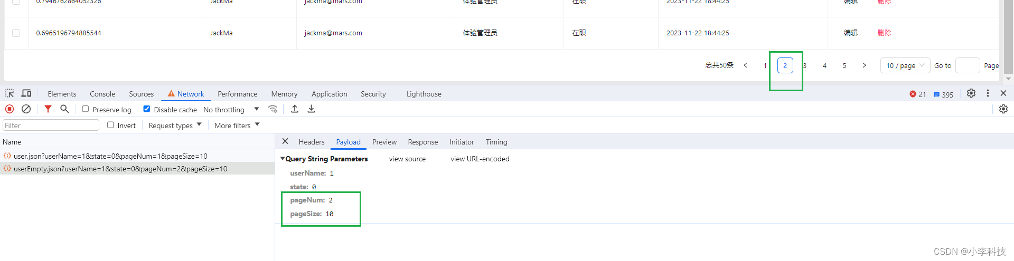Viewport: 1014px width, 261px height.
Task: Open the No throttling dropdown
Action: [231, 110]
